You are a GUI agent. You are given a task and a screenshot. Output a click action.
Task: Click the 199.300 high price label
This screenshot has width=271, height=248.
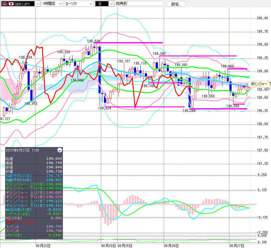pos(159,54)
